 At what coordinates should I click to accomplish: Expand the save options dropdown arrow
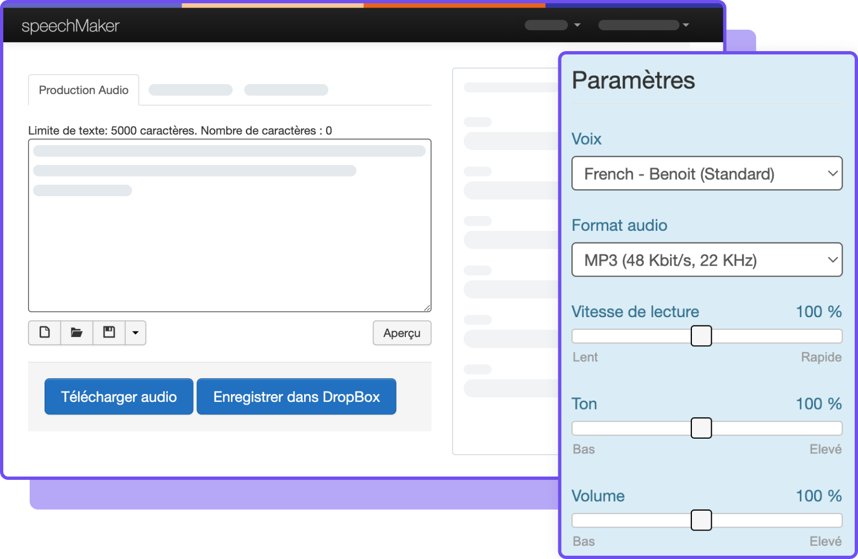pos(135,333)
